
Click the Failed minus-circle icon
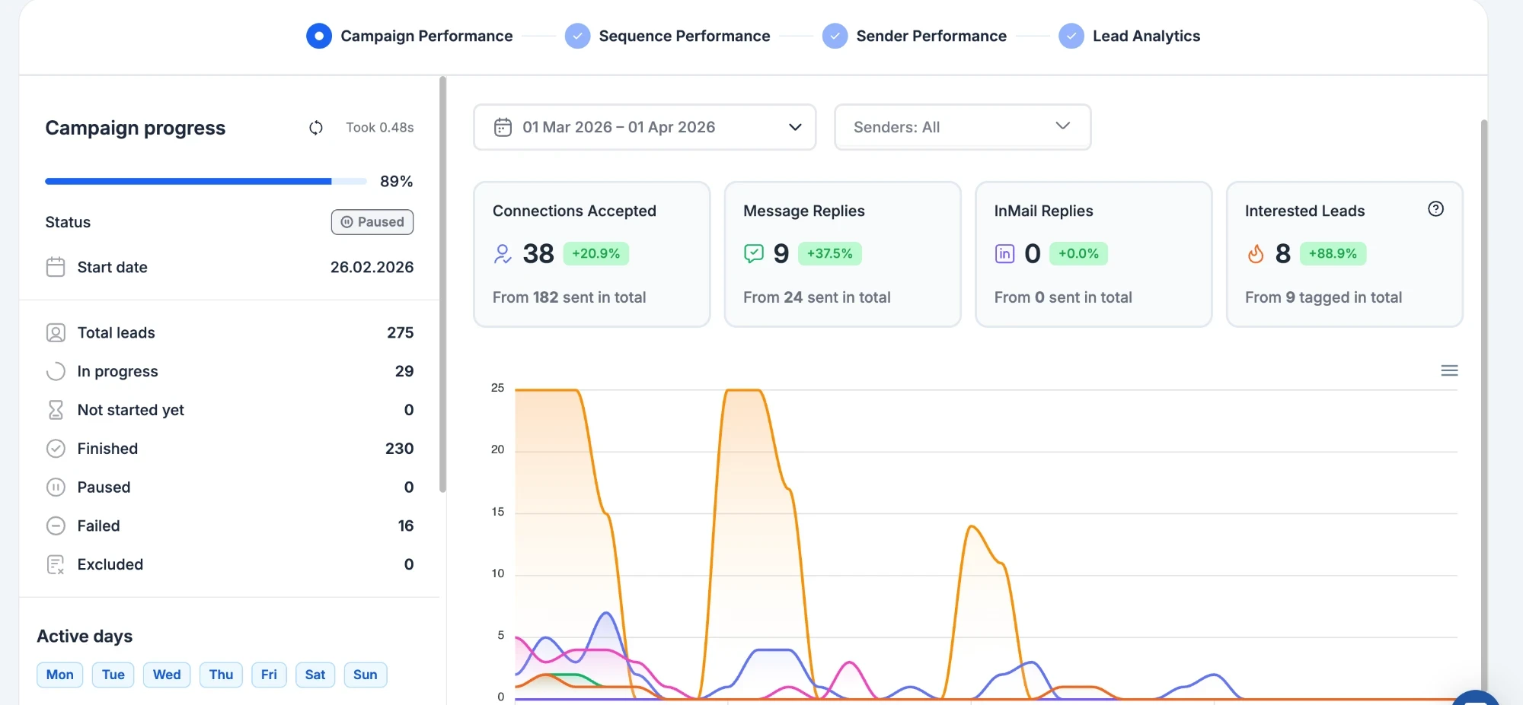point(56,526)
